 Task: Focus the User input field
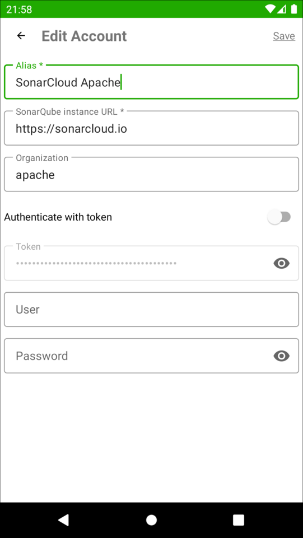coord(151,310)
